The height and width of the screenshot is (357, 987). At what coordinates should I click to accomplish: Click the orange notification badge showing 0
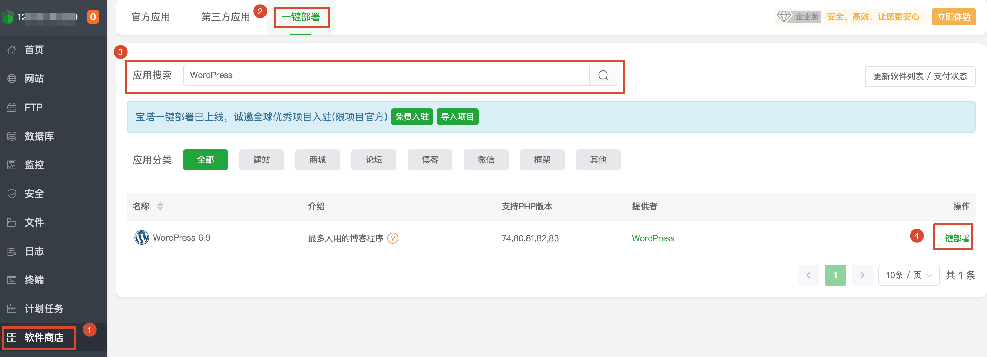(x=93, y=17)
